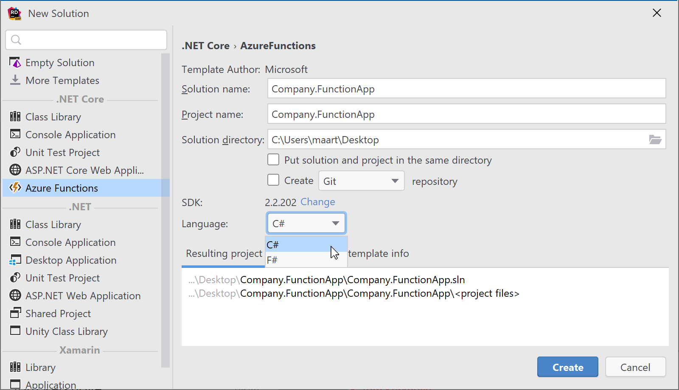Select Shared Project template label

pos(58,314)
